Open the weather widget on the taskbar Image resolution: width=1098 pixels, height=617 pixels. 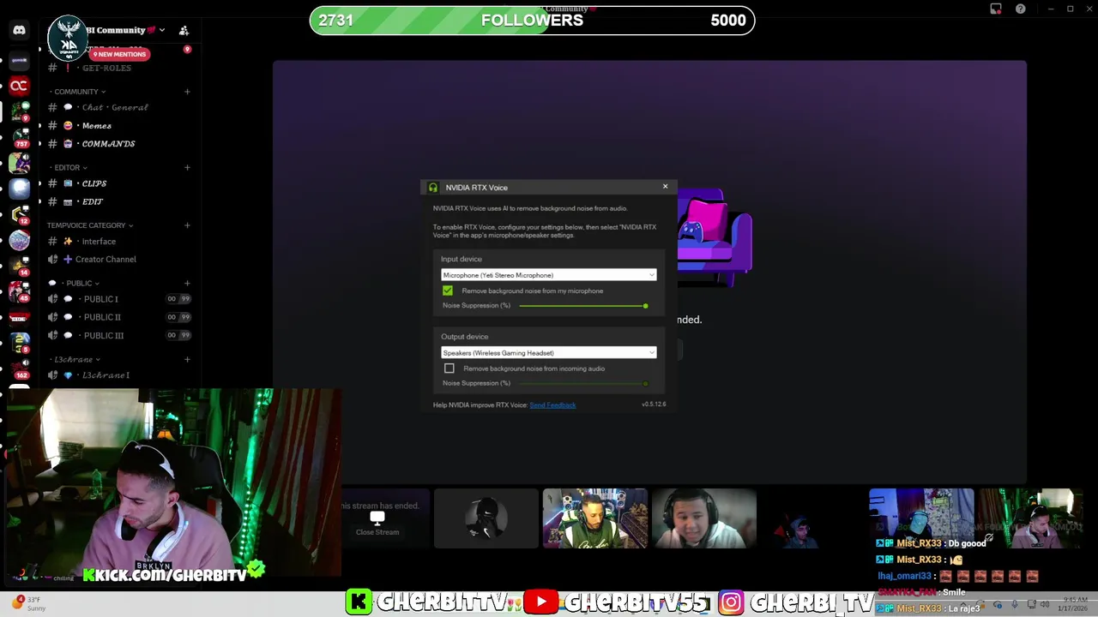[26, 603]
